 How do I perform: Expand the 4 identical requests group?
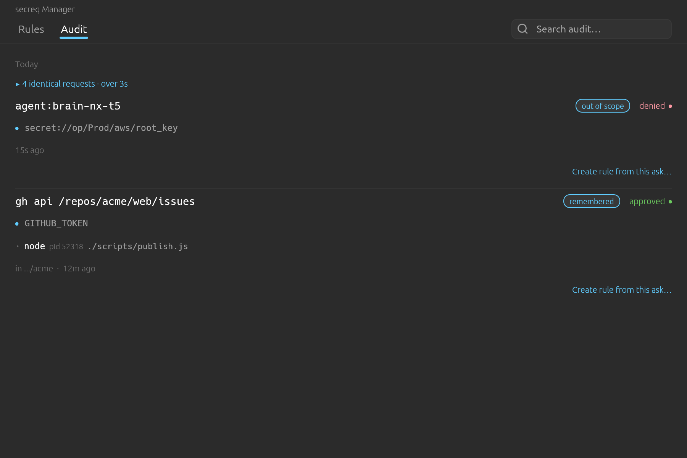72,84
